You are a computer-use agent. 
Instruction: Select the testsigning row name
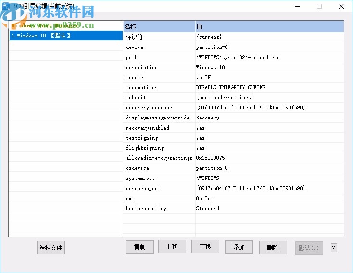(142, 138)
